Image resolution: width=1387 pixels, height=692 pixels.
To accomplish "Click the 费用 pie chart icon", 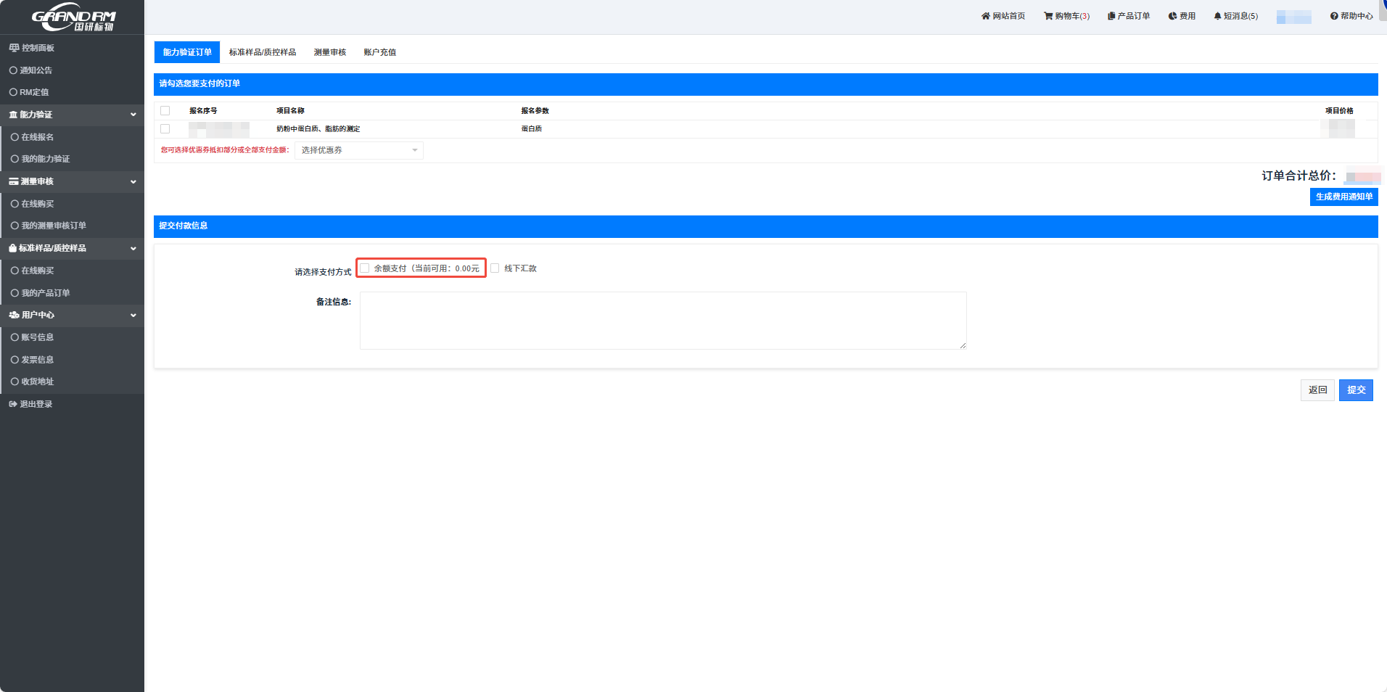I will click(1172, 16).
